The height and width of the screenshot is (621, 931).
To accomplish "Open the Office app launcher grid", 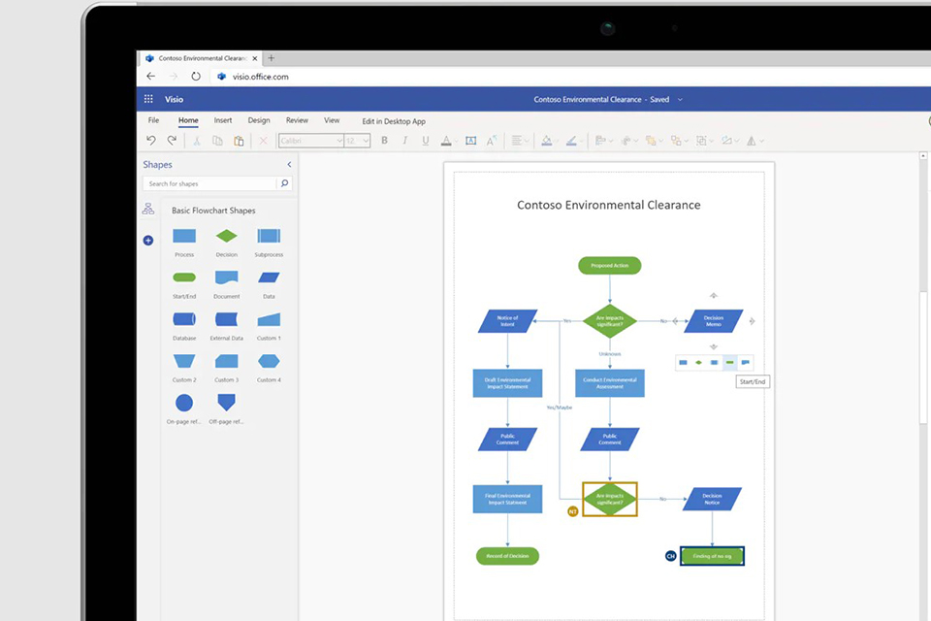I will (148, 99).
